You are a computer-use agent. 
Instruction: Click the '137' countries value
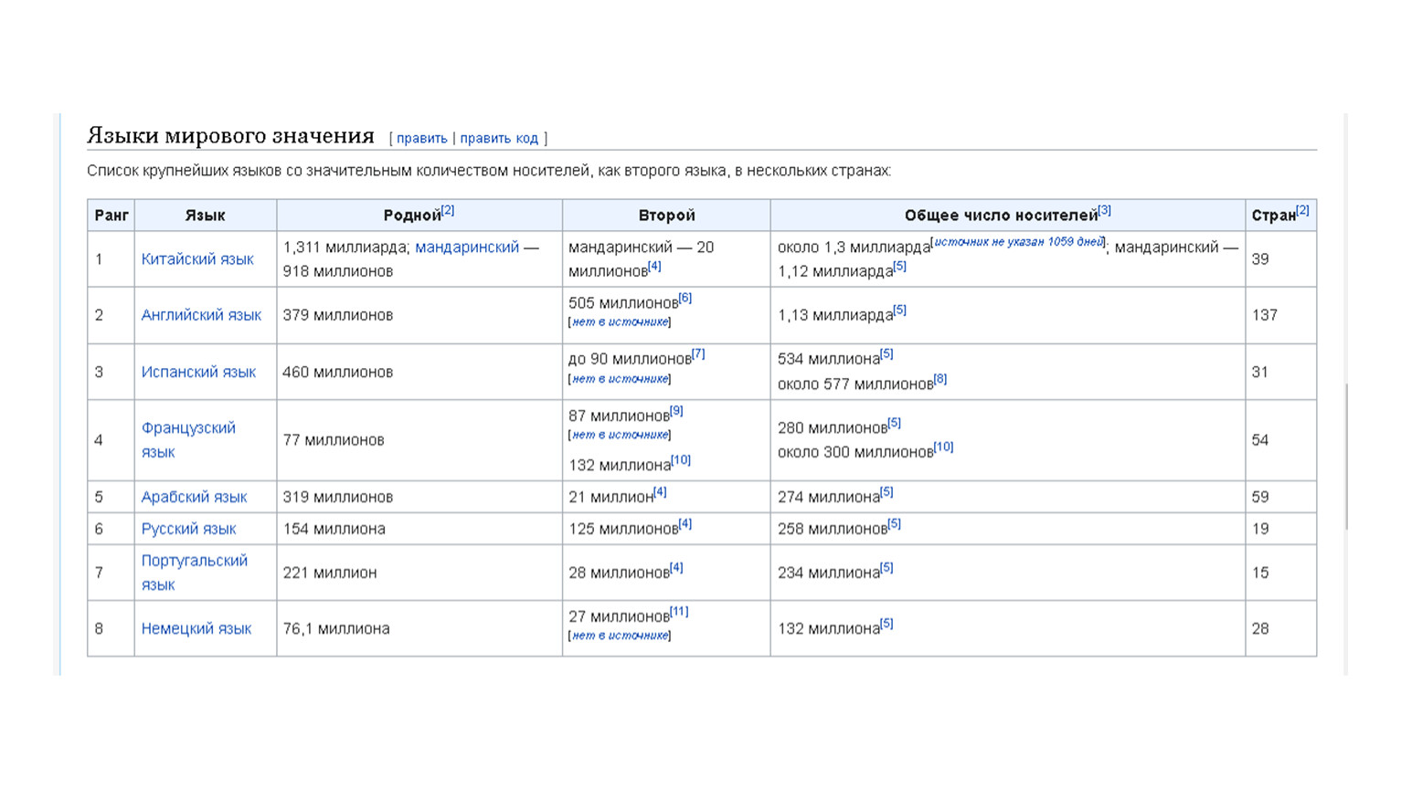click(x=1264, y=315)
